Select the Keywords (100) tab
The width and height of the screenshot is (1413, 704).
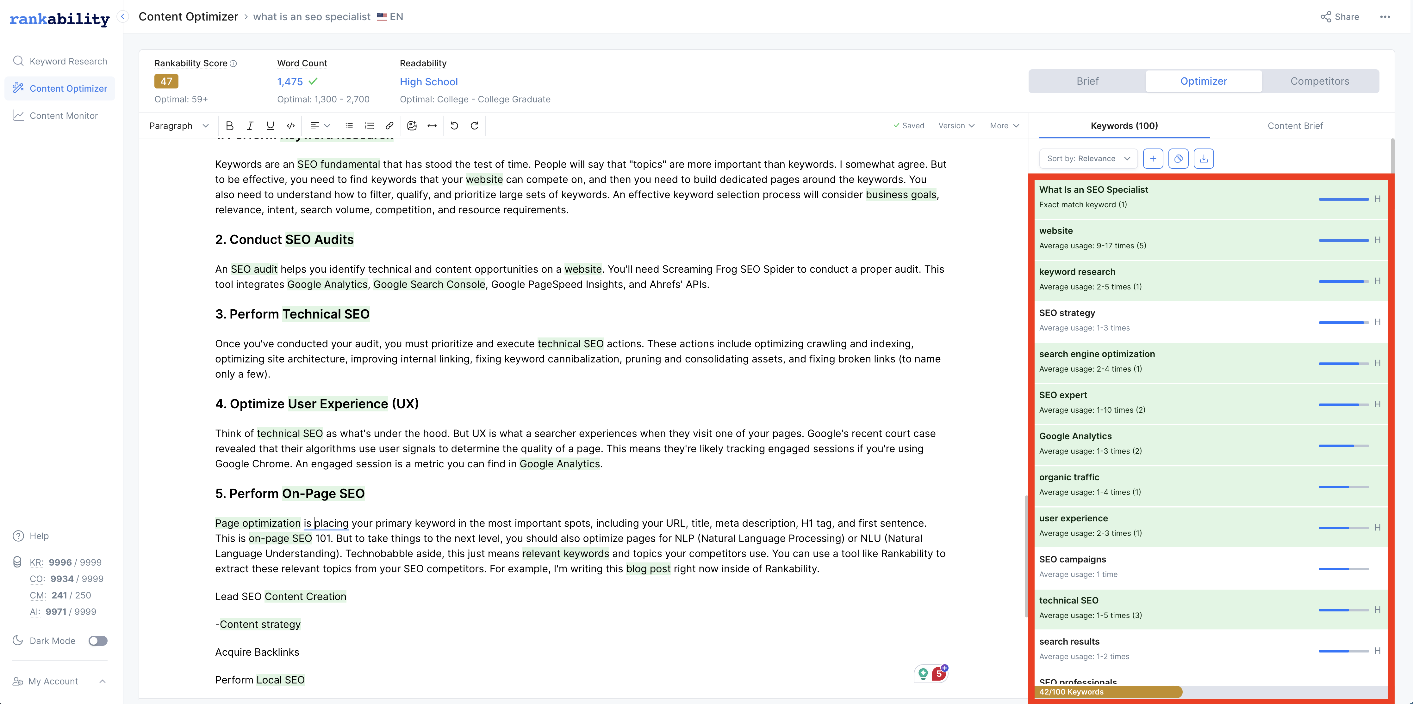pos(1124,125)
